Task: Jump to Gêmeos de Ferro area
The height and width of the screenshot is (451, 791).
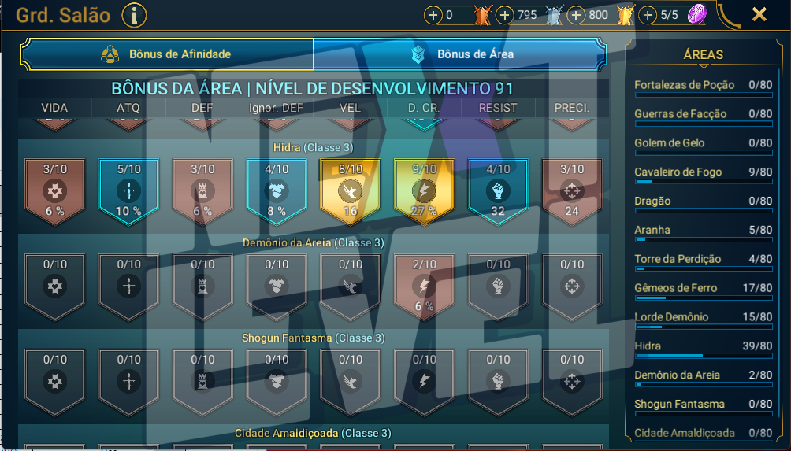Action: click(704, 290)
